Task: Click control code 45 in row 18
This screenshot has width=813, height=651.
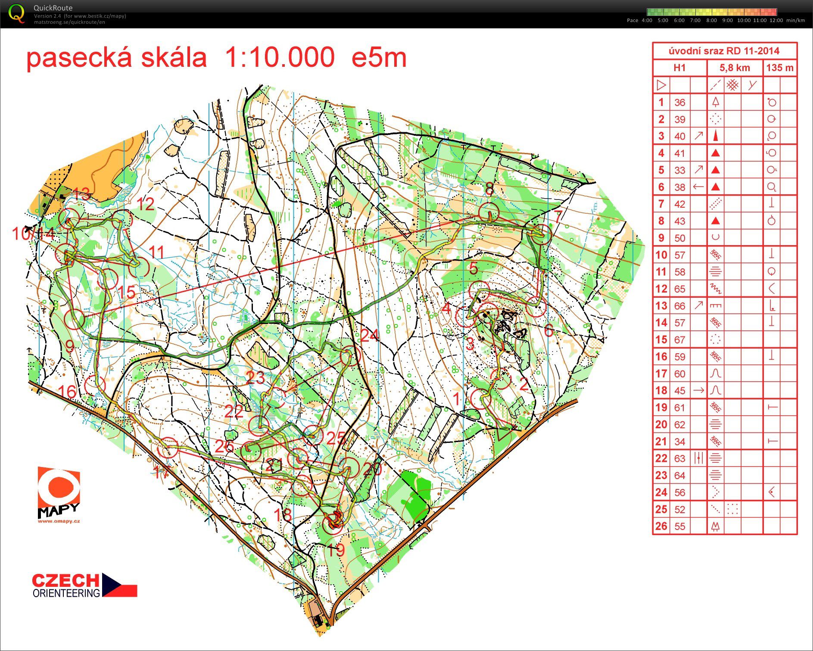Action: click(x=680, y=390)
